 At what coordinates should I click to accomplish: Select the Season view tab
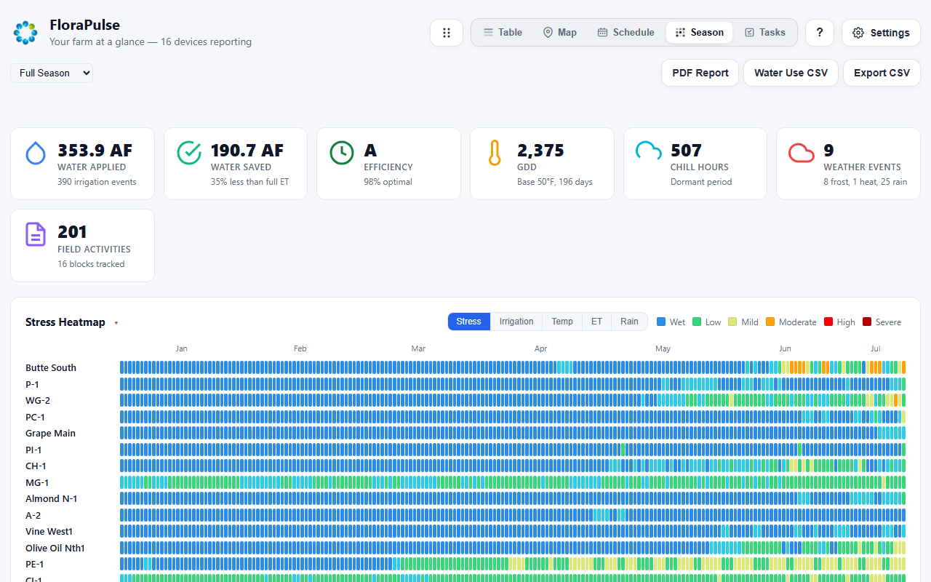coord(699,33)
